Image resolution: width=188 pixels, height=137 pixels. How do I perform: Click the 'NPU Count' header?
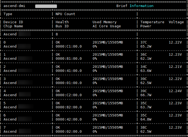(x=65, y=14)
